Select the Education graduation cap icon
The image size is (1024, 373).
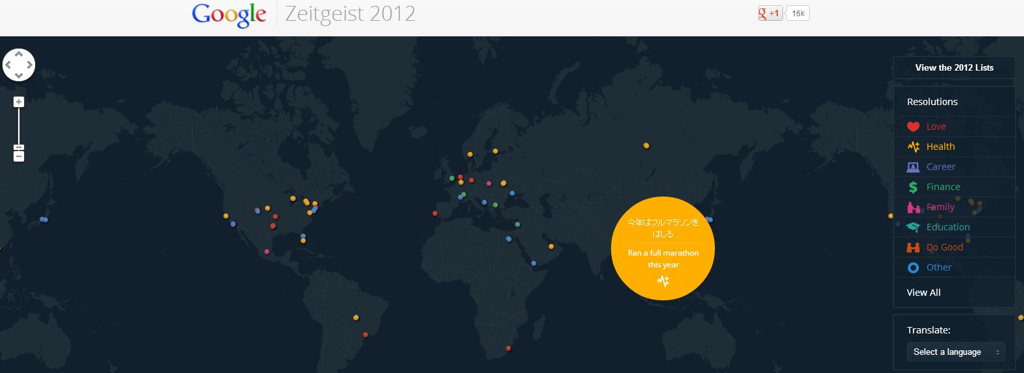[x=913, y=228]
